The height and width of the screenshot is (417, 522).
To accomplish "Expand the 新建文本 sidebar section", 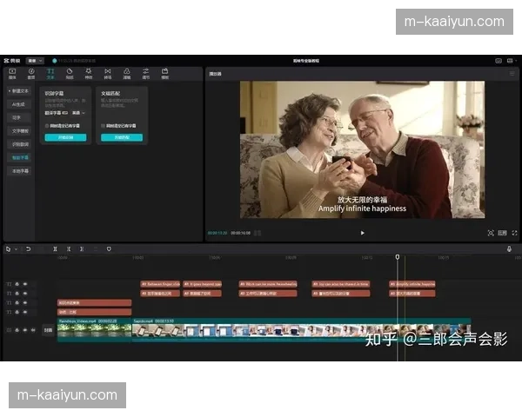I will pos(17,90).
